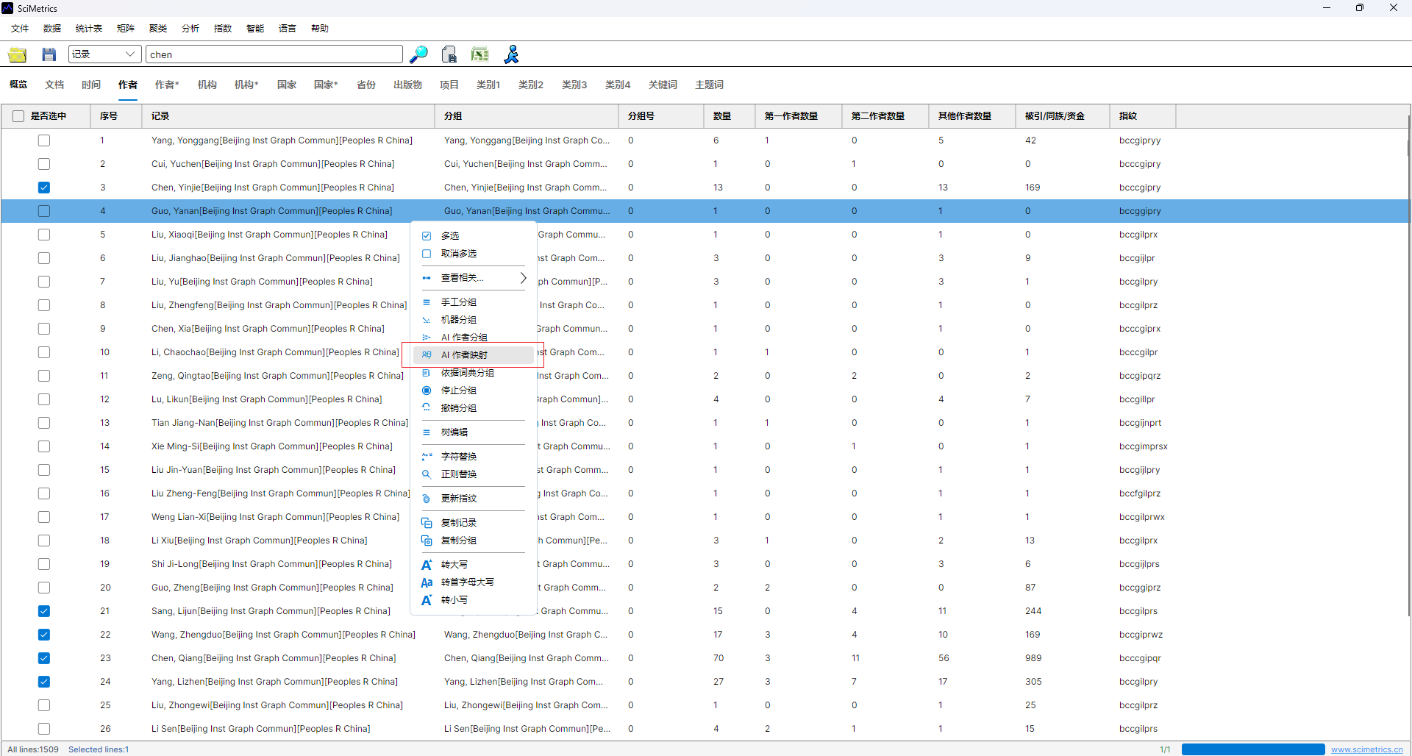This screenshot has height=756, width=1412.
Task: Check the box for Guo, Yanan row
Action: pos(44,211)
